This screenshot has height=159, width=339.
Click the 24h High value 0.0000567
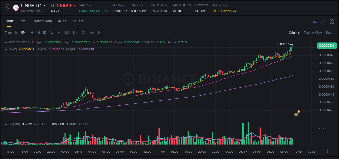[x=119, y=11]
